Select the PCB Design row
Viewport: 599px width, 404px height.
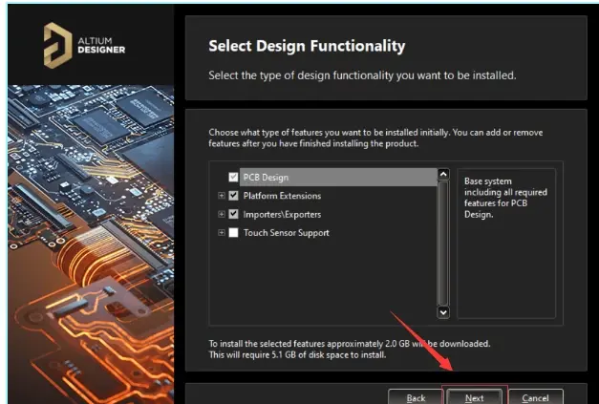coord(338,178)
